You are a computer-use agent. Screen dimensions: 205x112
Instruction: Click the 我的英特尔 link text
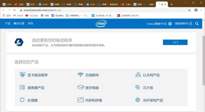tap(182, 24)
